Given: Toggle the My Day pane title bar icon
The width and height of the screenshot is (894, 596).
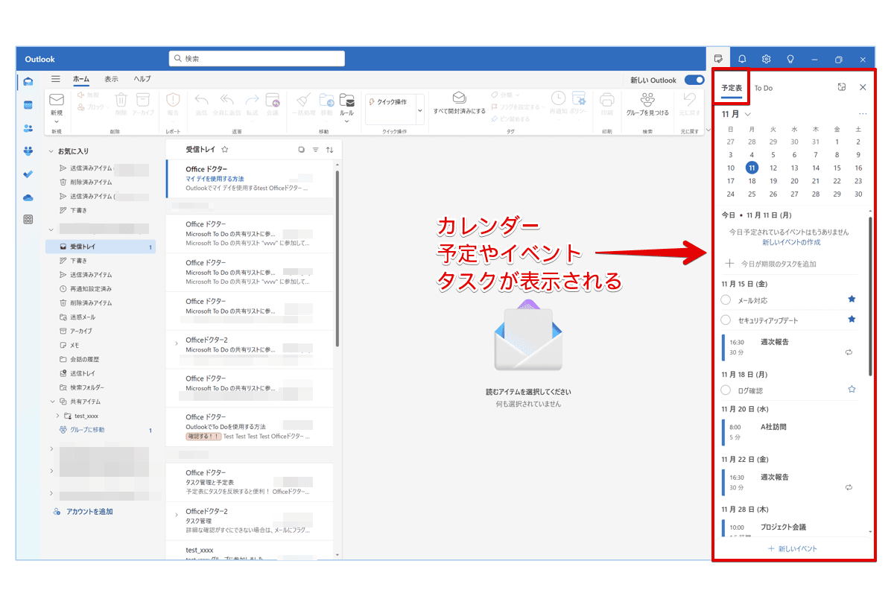Looking at the screenshot, I should click(x=718, y=59).
